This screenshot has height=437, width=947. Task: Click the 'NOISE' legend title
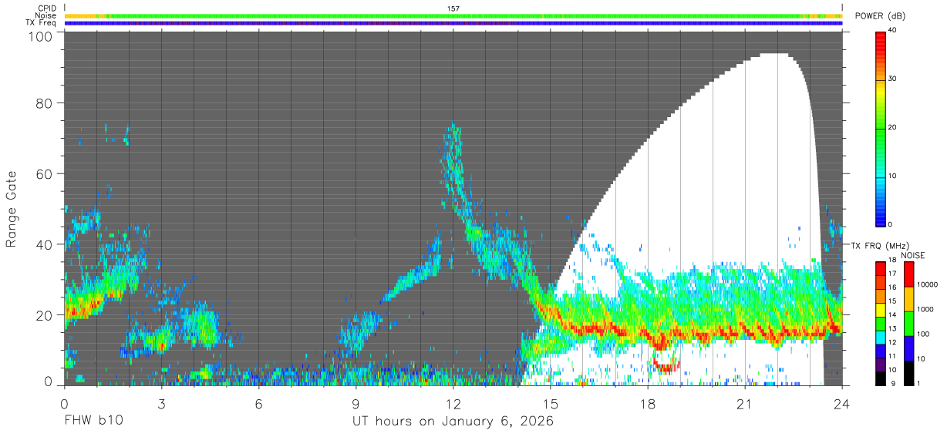[913, 255]
